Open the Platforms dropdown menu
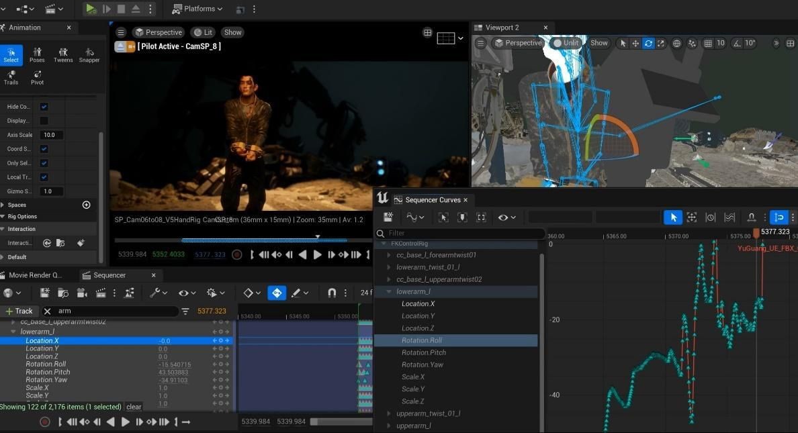 pos(198,9)
